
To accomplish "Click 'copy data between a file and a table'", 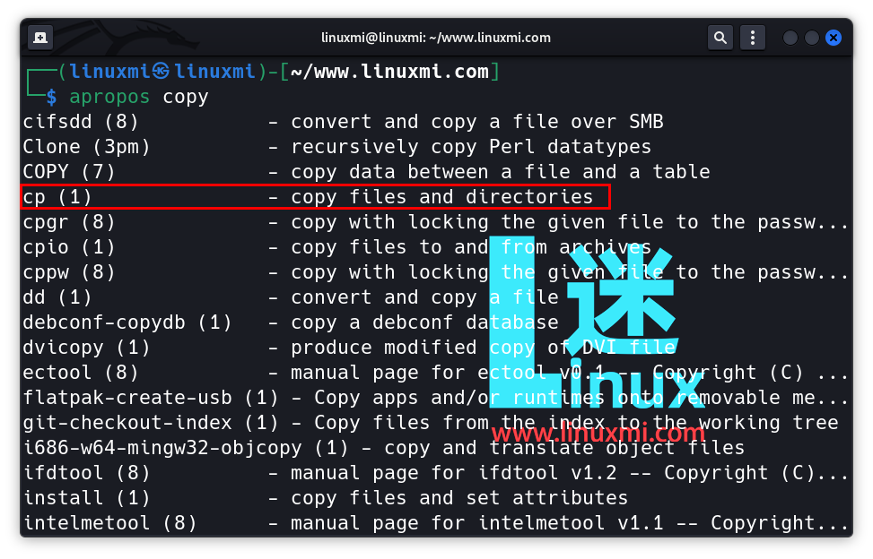I will click(501, 172).
